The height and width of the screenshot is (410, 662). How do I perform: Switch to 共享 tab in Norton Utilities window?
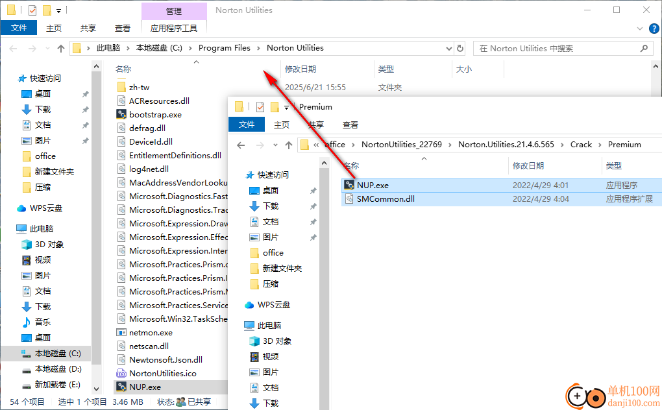click(x=88, y=28)
